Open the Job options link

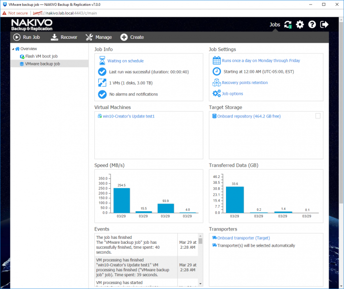pos(232,94)
